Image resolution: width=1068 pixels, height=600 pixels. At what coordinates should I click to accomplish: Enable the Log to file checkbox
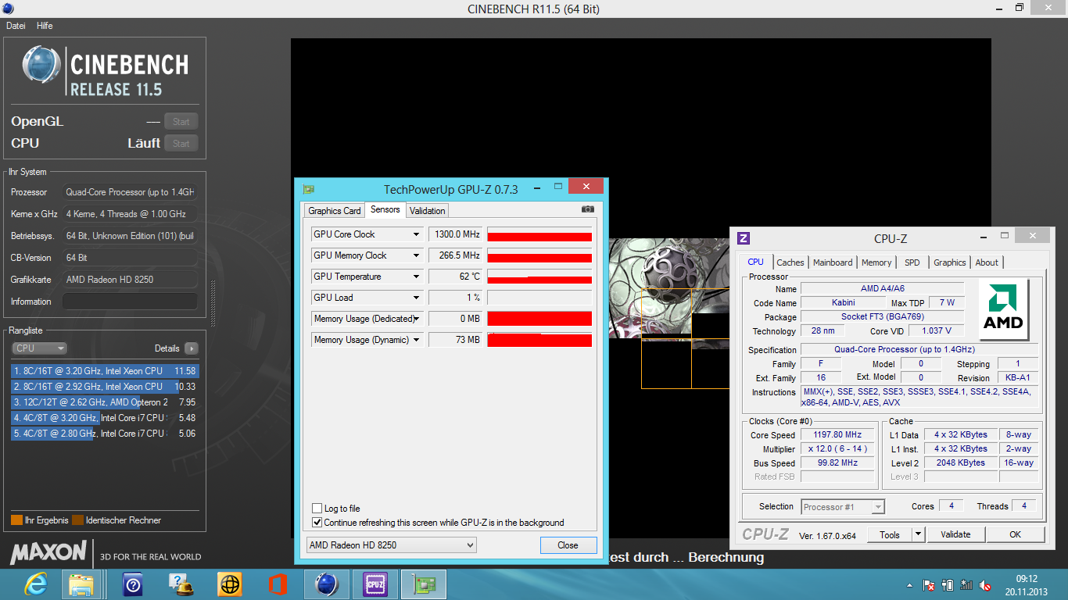click(317, 509)
